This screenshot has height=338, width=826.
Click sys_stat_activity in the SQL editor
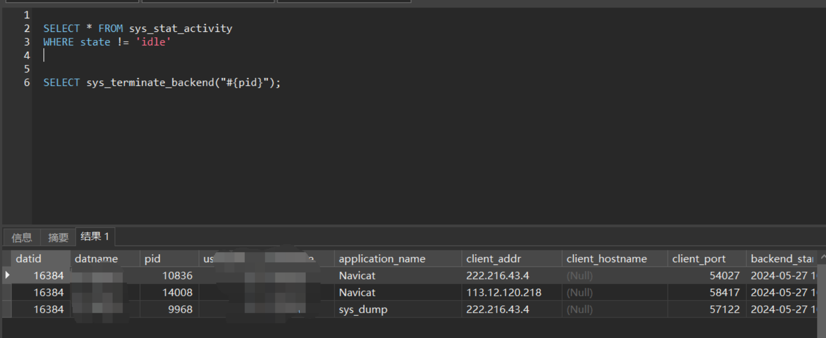(x=180, y=29)
